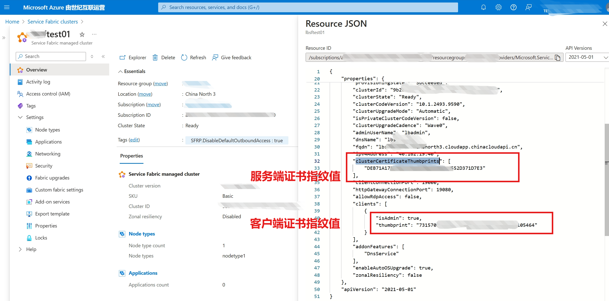Expand the Help menu group
Screen dimensions: 609x301
(x=20, y=249)
